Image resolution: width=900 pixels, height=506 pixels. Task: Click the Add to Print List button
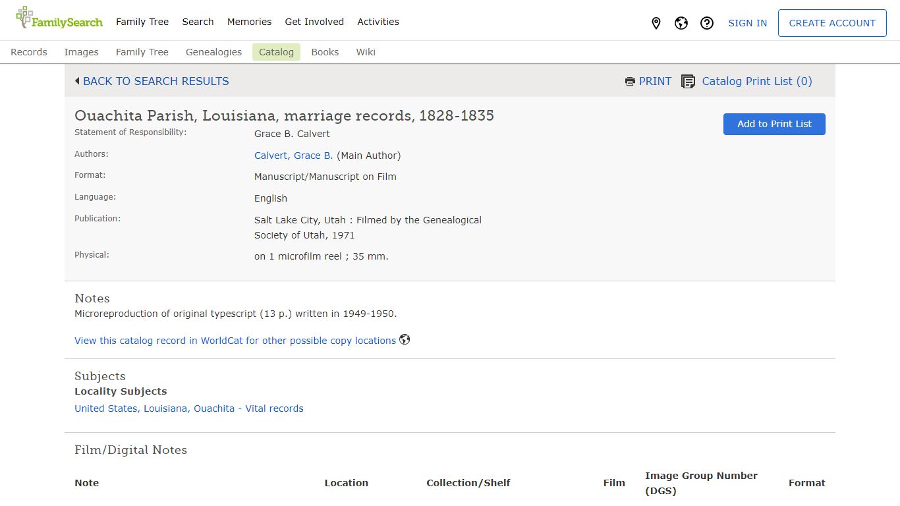(774, 124)
